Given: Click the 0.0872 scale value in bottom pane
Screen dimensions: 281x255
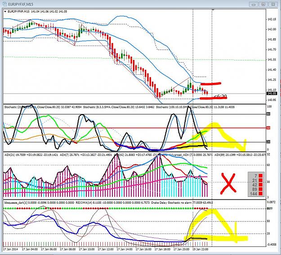Looking at the screenshot, I should (x=271, y=202).
